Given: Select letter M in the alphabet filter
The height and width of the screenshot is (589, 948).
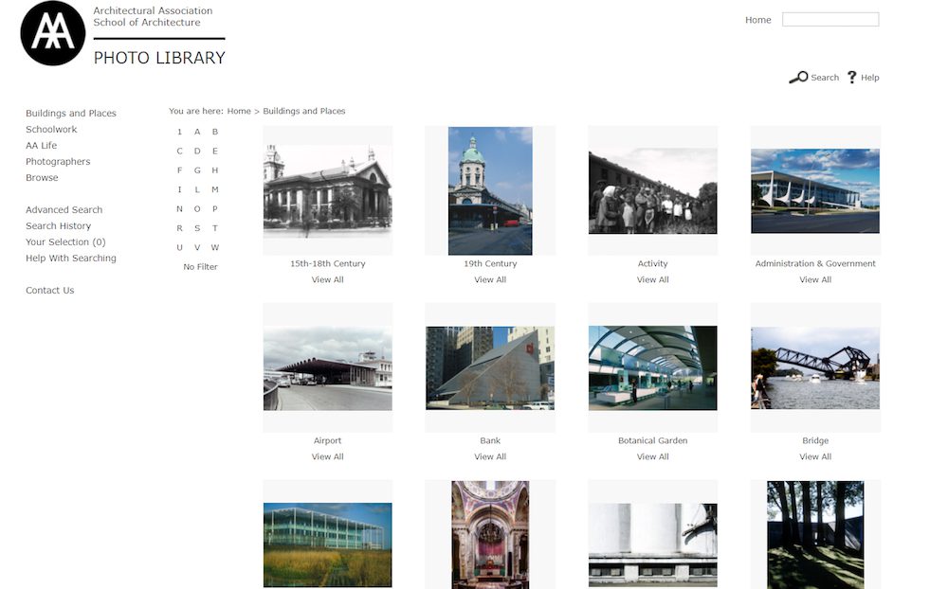Looking at the screenshot, I should pyautogui.click(x=214, y=188).
